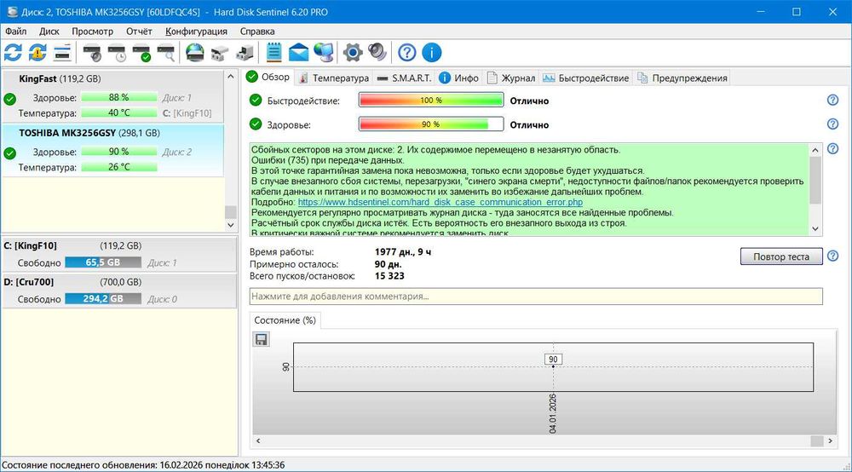Click the disk with green checkmark icon
This screenshot has width=852, height=472.
[142, 53]
